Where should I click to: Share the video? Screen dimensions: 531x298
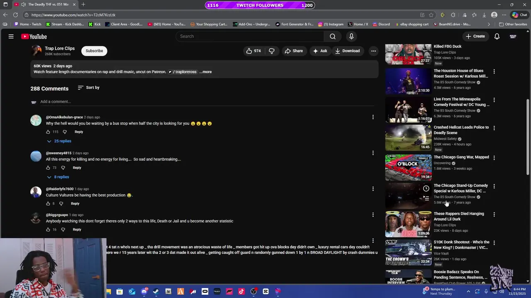coord(294,51)
